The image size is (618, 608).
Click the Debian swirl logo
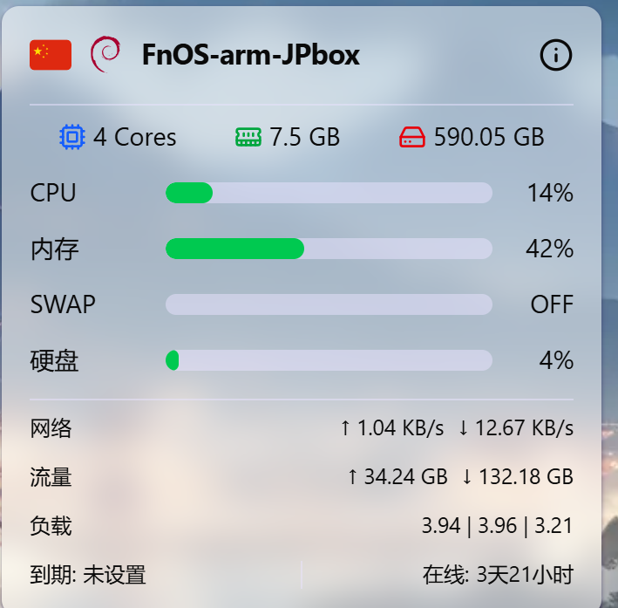105,55
